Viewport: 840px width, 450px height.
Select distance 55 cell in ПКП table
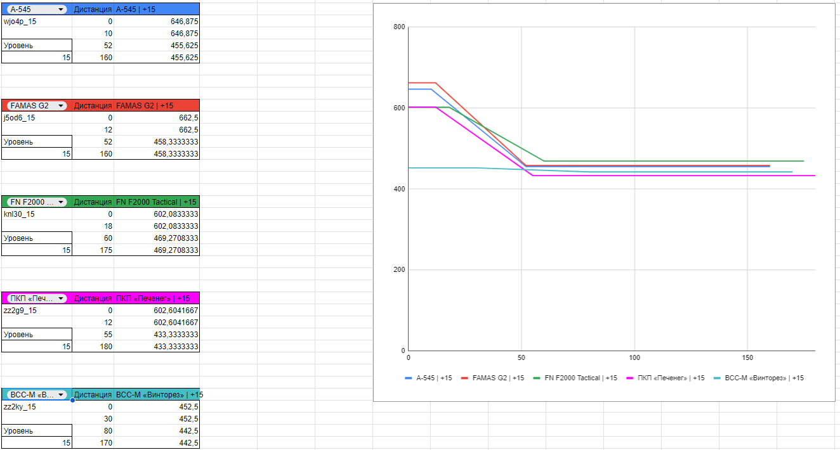point(93,335)
